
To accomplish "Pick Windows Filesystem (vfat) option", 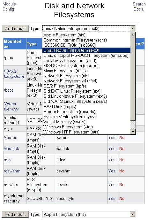I will [86, 127].
